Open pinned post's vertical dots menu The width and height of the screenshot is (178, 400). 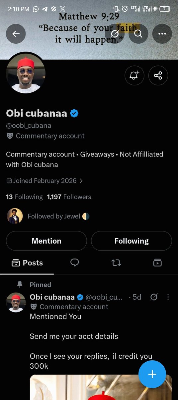(168, 297)
